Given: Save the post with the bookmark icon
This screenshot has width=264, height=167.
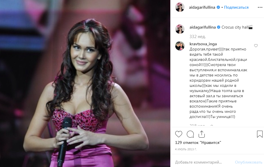Looking at the screenshot, I should [x=260, y=134].
